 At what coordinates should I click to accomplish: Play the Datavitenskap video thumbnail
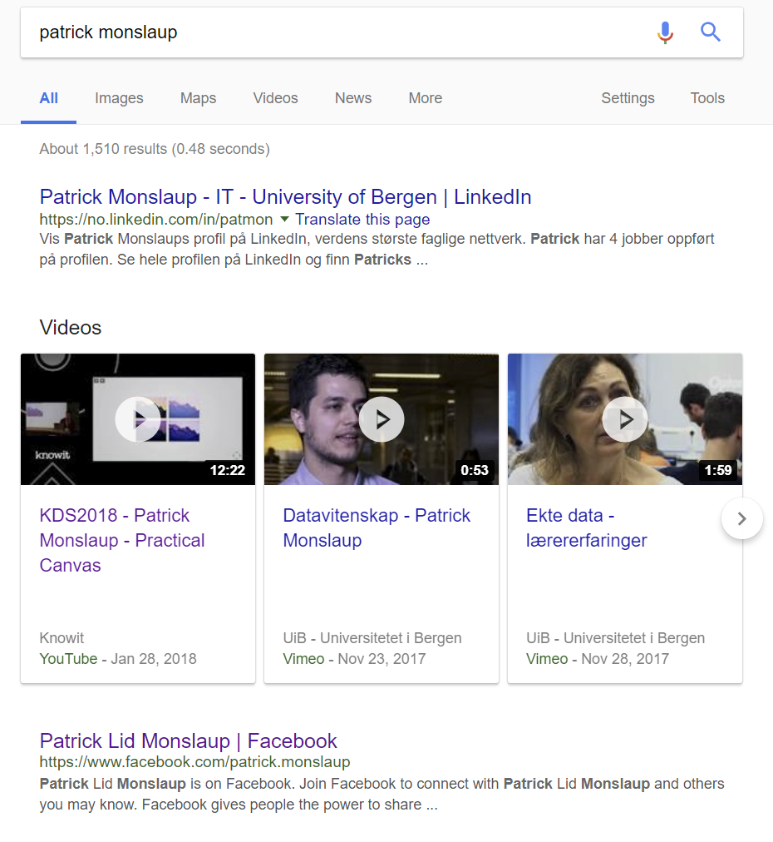382,419
